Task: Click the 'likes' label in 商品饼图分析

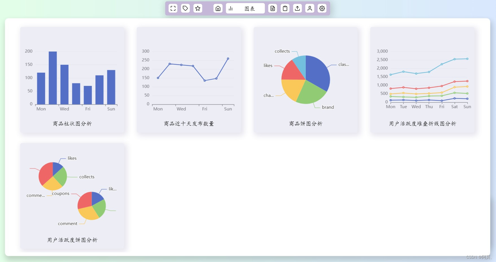Action: [268, 66]
